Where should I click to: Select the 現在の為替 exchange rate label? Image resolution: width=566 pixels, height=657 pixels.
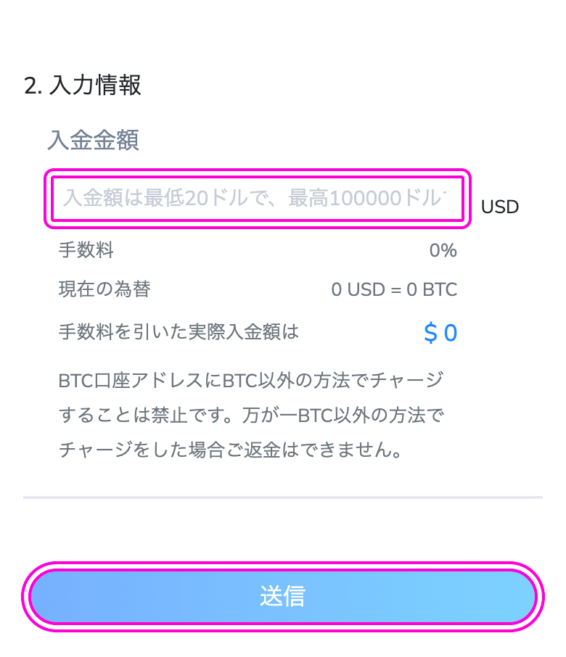point(104,289)
